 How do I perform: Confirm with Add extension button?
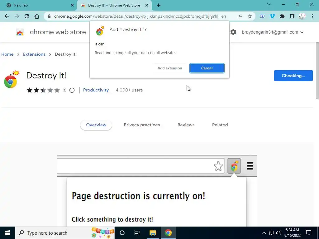(170, 68)
